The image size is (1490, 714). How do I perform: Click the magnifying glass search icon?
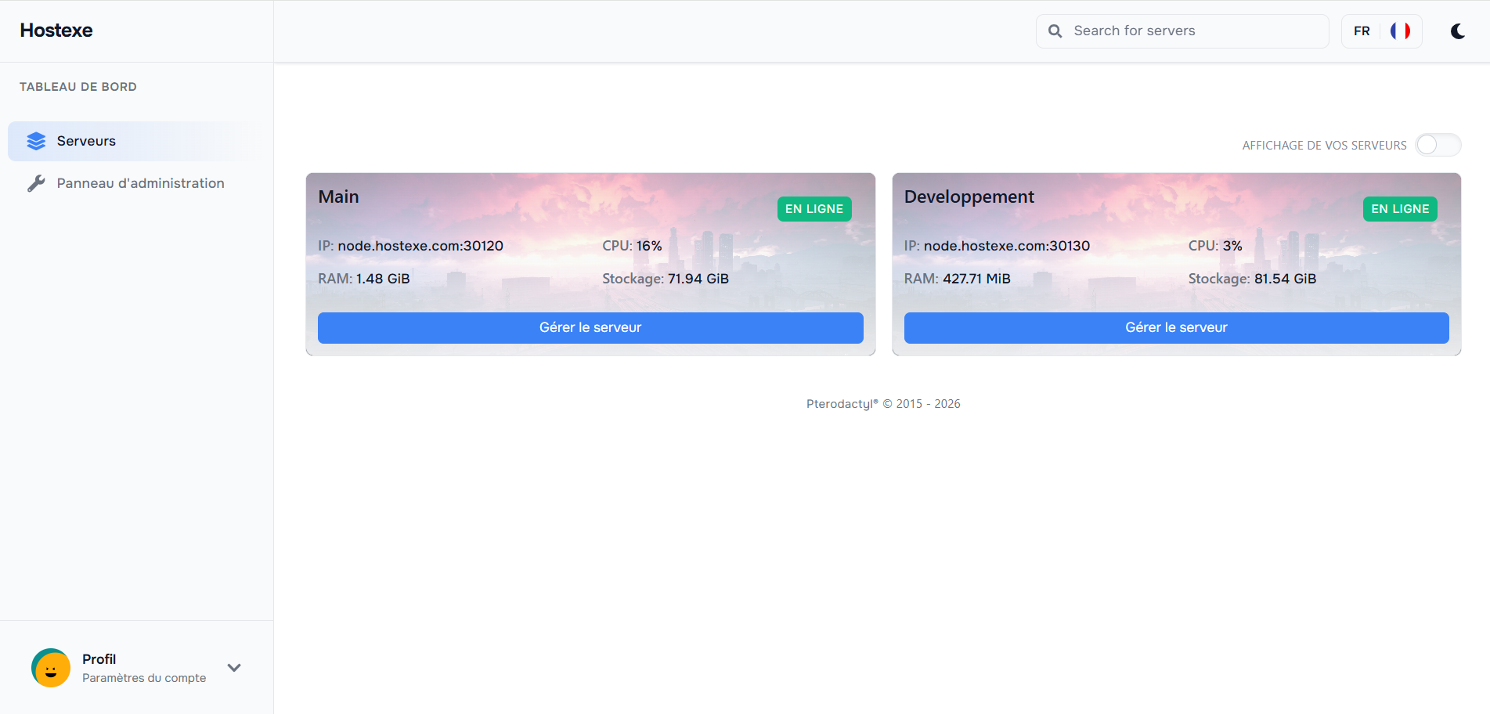[1055, 31]
